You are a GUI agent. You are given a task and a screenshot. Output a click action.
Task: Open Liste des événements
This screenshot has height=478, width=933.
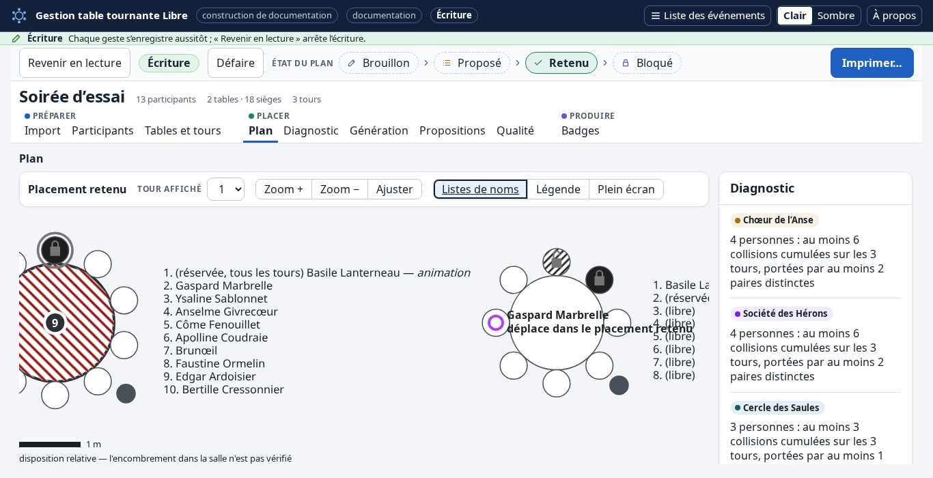708,16
